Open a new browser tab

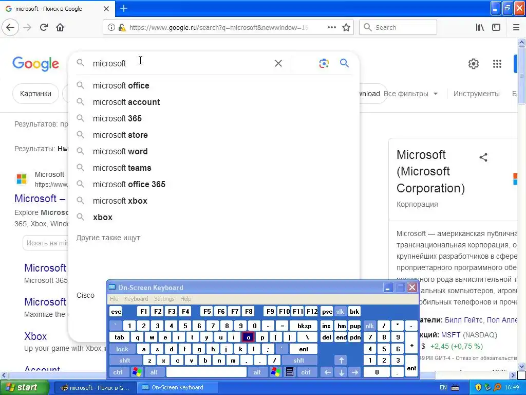123,8
